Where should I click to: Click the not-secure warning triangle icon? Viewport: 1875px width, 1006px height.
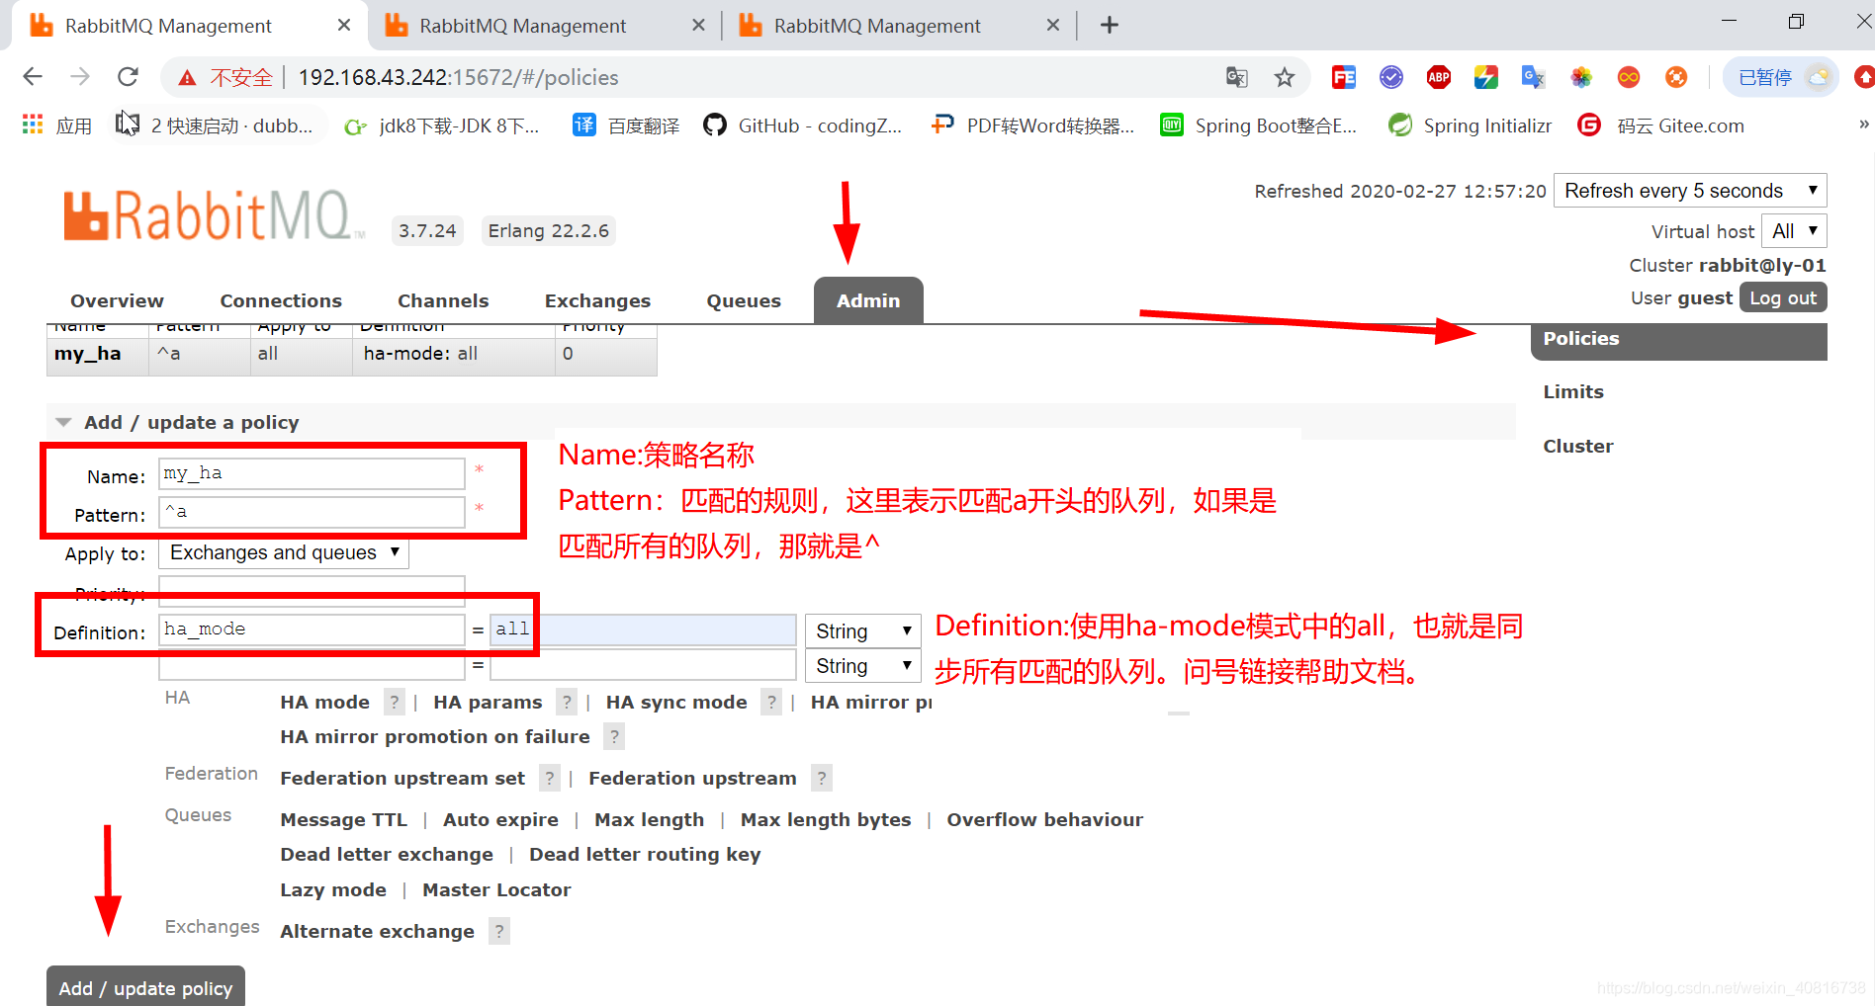[x=187, y=78]
